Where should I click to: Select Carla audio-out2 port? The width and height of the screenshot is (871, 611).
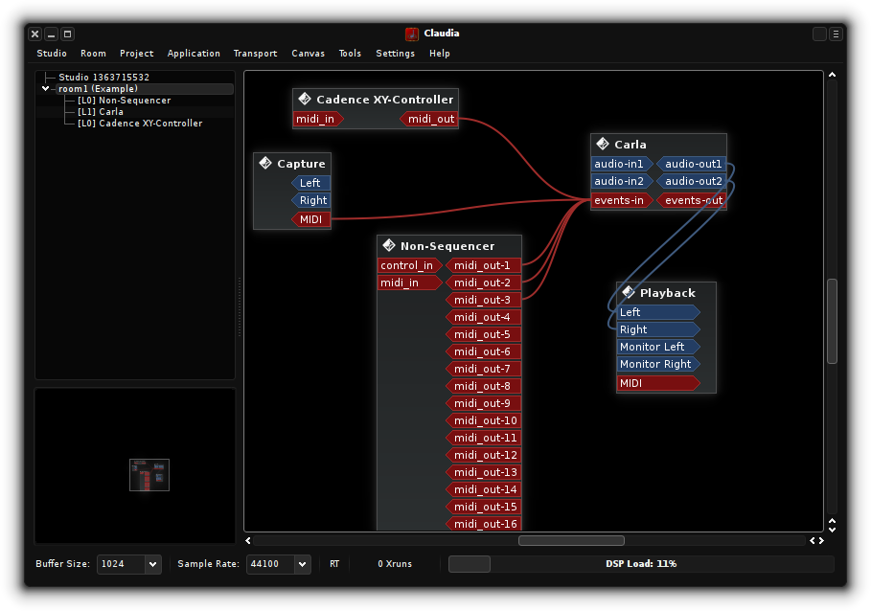coord(691,181)
